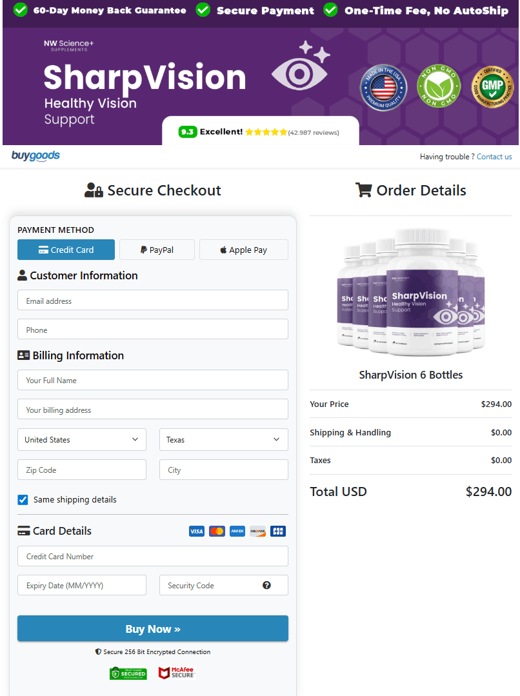Click into the Credit Card Number field
Viewport: 520px width, 696px height.
[153, 556]
